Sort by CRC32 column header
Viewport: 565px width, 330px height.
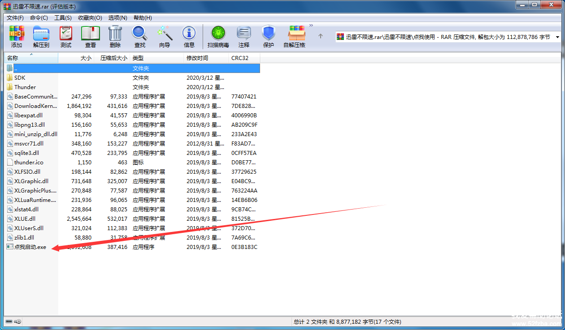click(x=244, y=58)
